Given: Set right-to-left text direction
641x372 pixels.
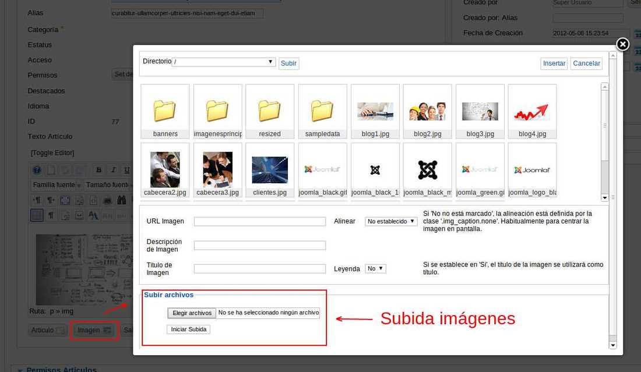Looking at the screenshot, I should 51,200.
